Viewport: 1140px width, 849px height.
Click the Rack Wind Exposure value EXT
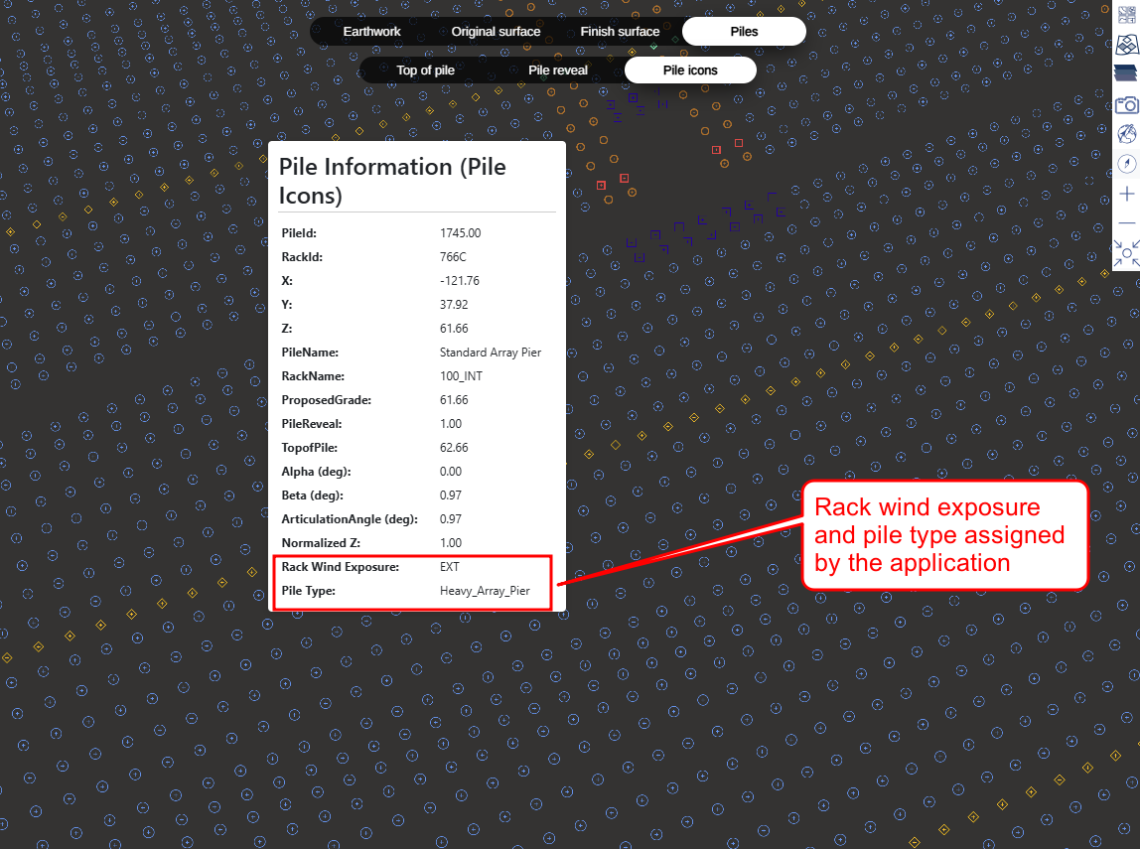449,567
